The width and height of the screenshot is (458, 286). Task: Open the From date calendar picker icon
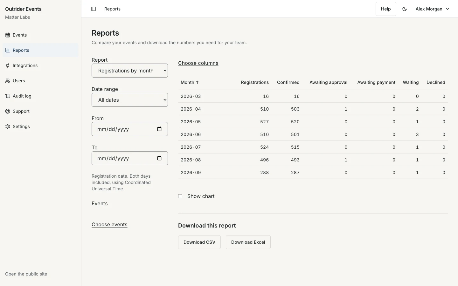point(159,129)
